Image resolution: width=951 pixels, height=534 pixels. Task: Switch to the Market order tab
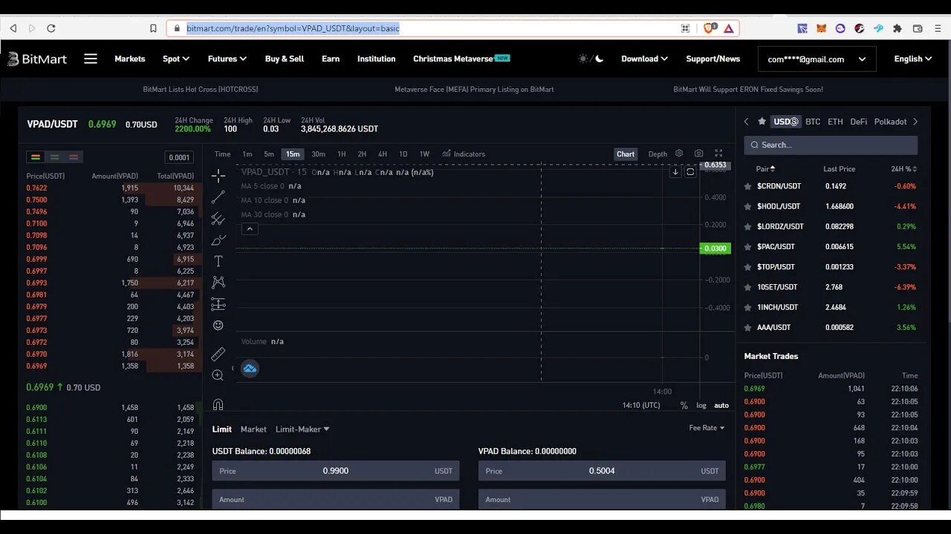tap(253, 429)
